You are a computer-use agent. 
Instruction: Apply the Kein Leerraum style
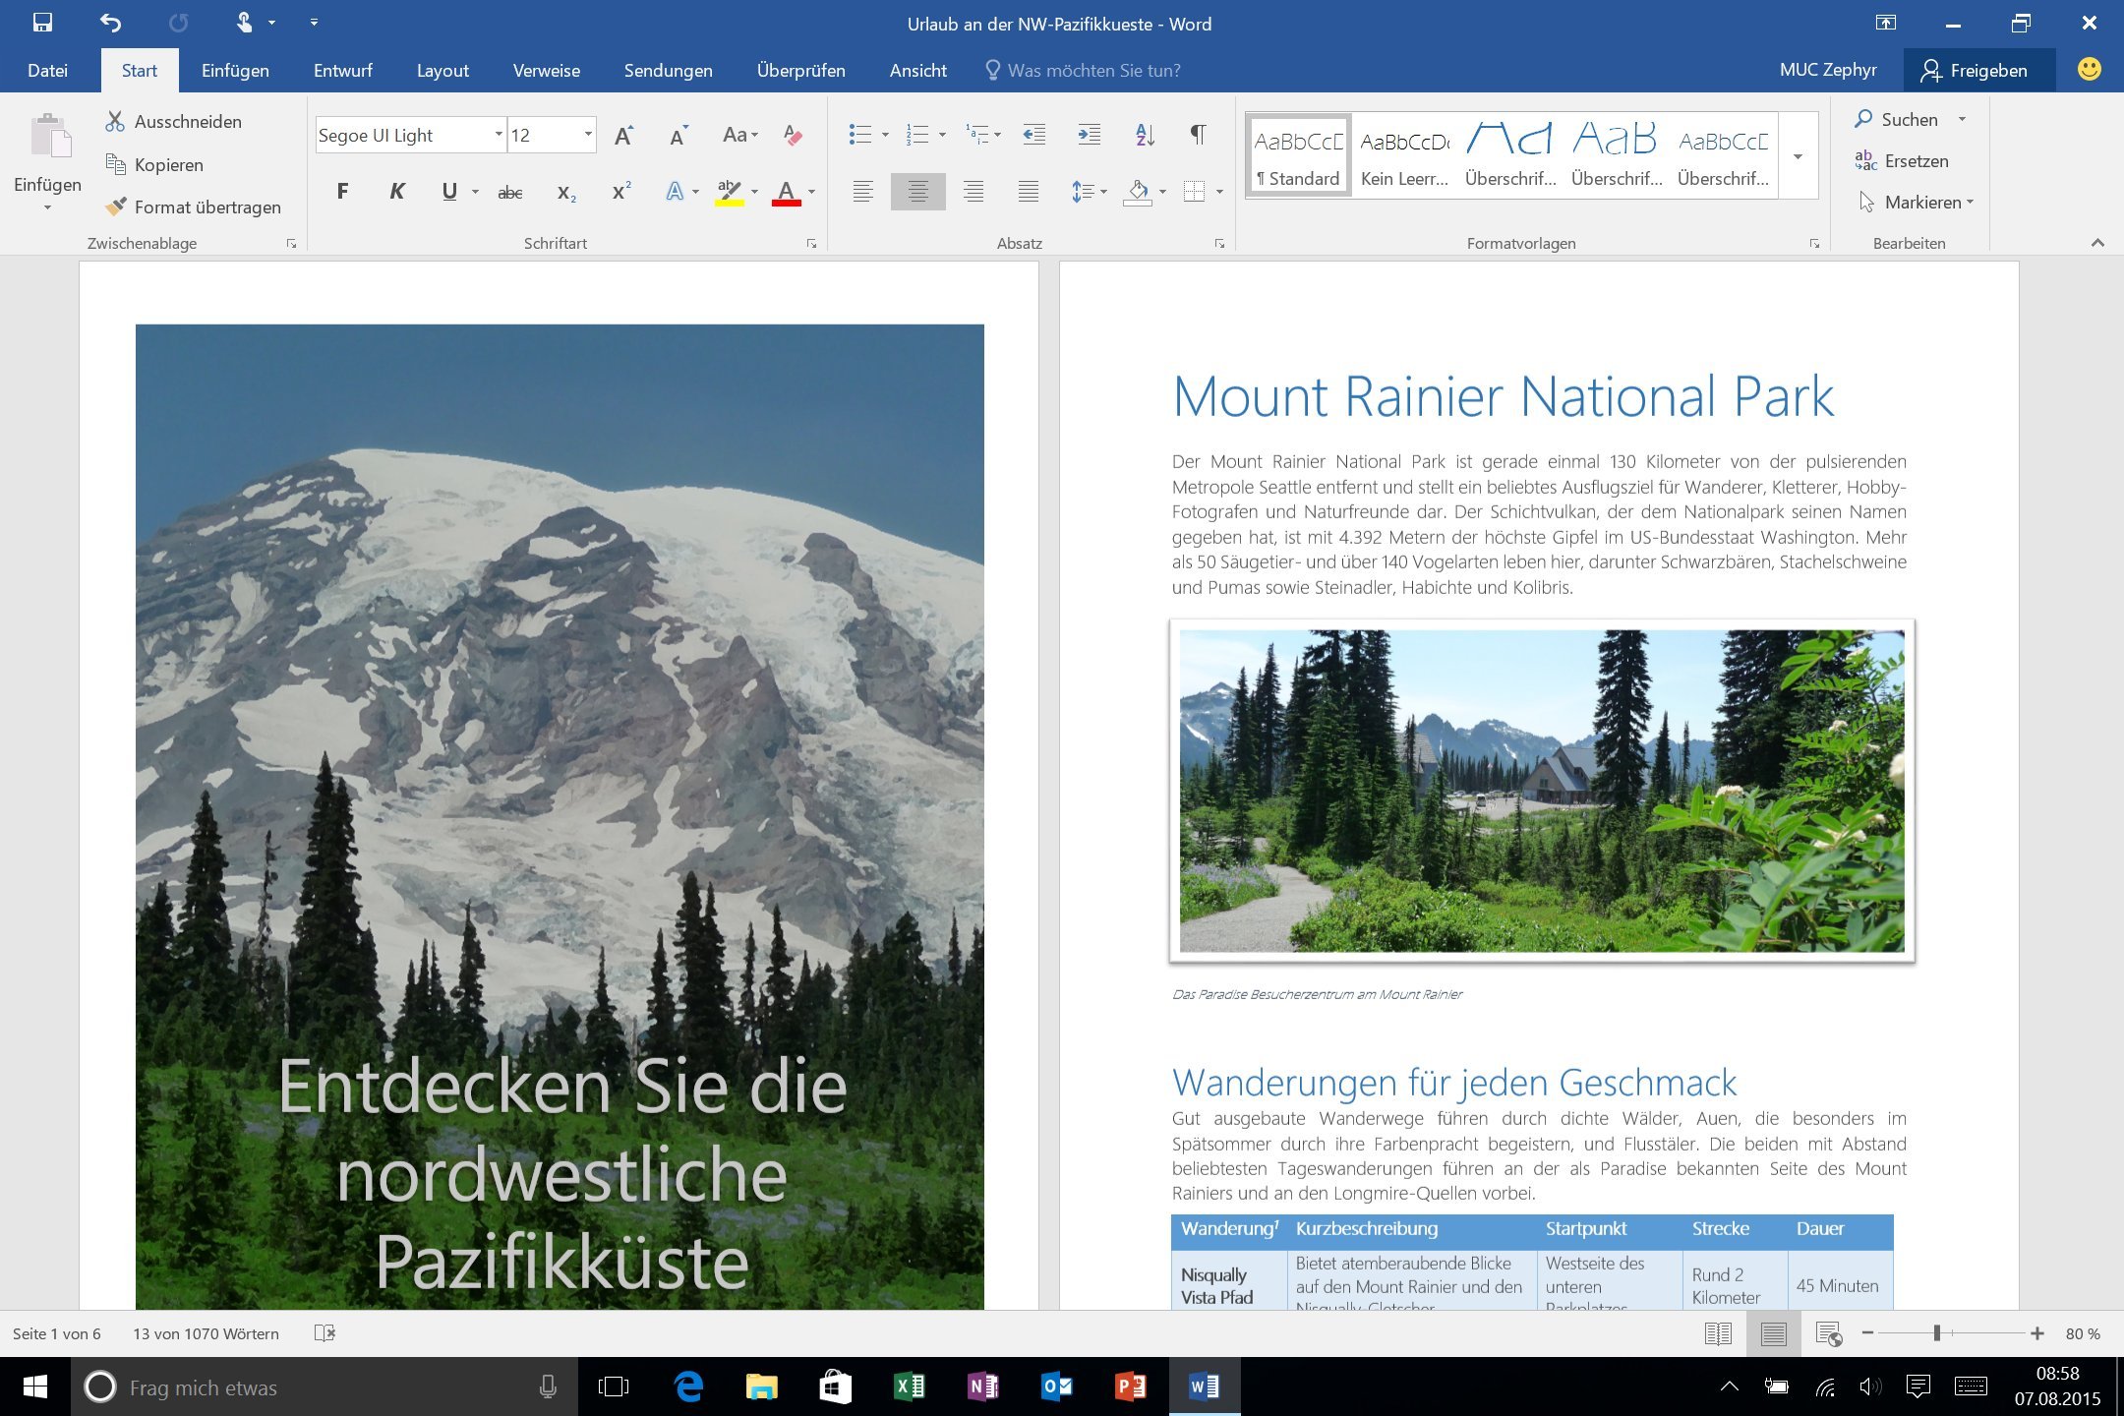[1404, 155]
